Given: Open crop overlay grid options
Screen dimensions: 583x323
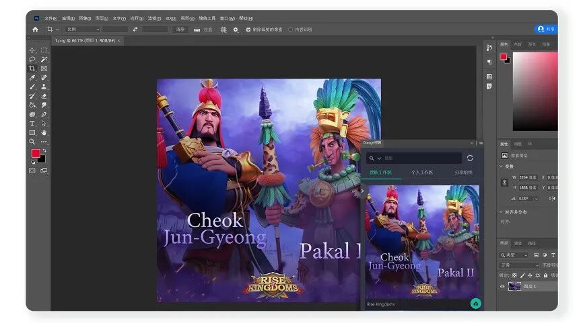Looking at the screenshot, I should click(x=224, y=30).
